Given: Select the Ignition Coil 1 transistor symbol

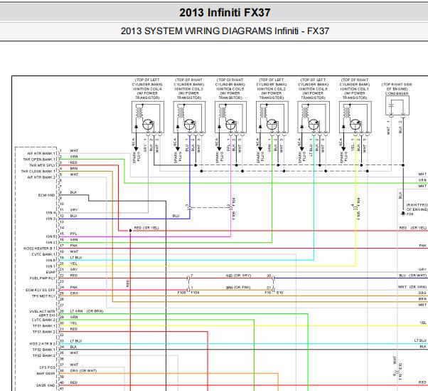Looking at the screenshot, I should (355, 125).
